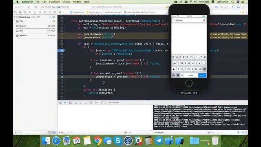This screenshot has width=261, height=147.
Task: Toggle breakpoints activation in debug bar
Action: pyautogui.click(x=65, y=102)
